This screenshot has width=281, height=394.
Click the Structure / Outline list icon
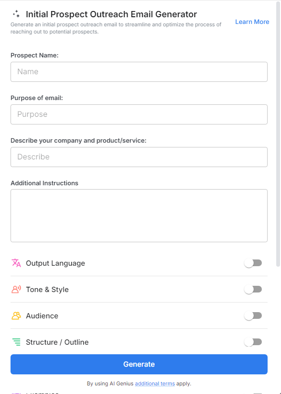click(15, 342)
